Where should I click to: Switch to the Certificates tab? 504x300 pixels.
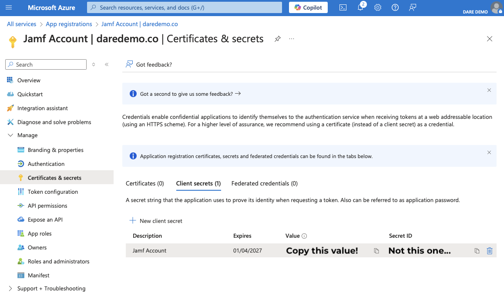pos(144,183)
